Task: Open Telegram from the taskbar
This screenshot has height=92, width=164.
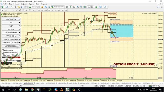Action: pos(56,90)
